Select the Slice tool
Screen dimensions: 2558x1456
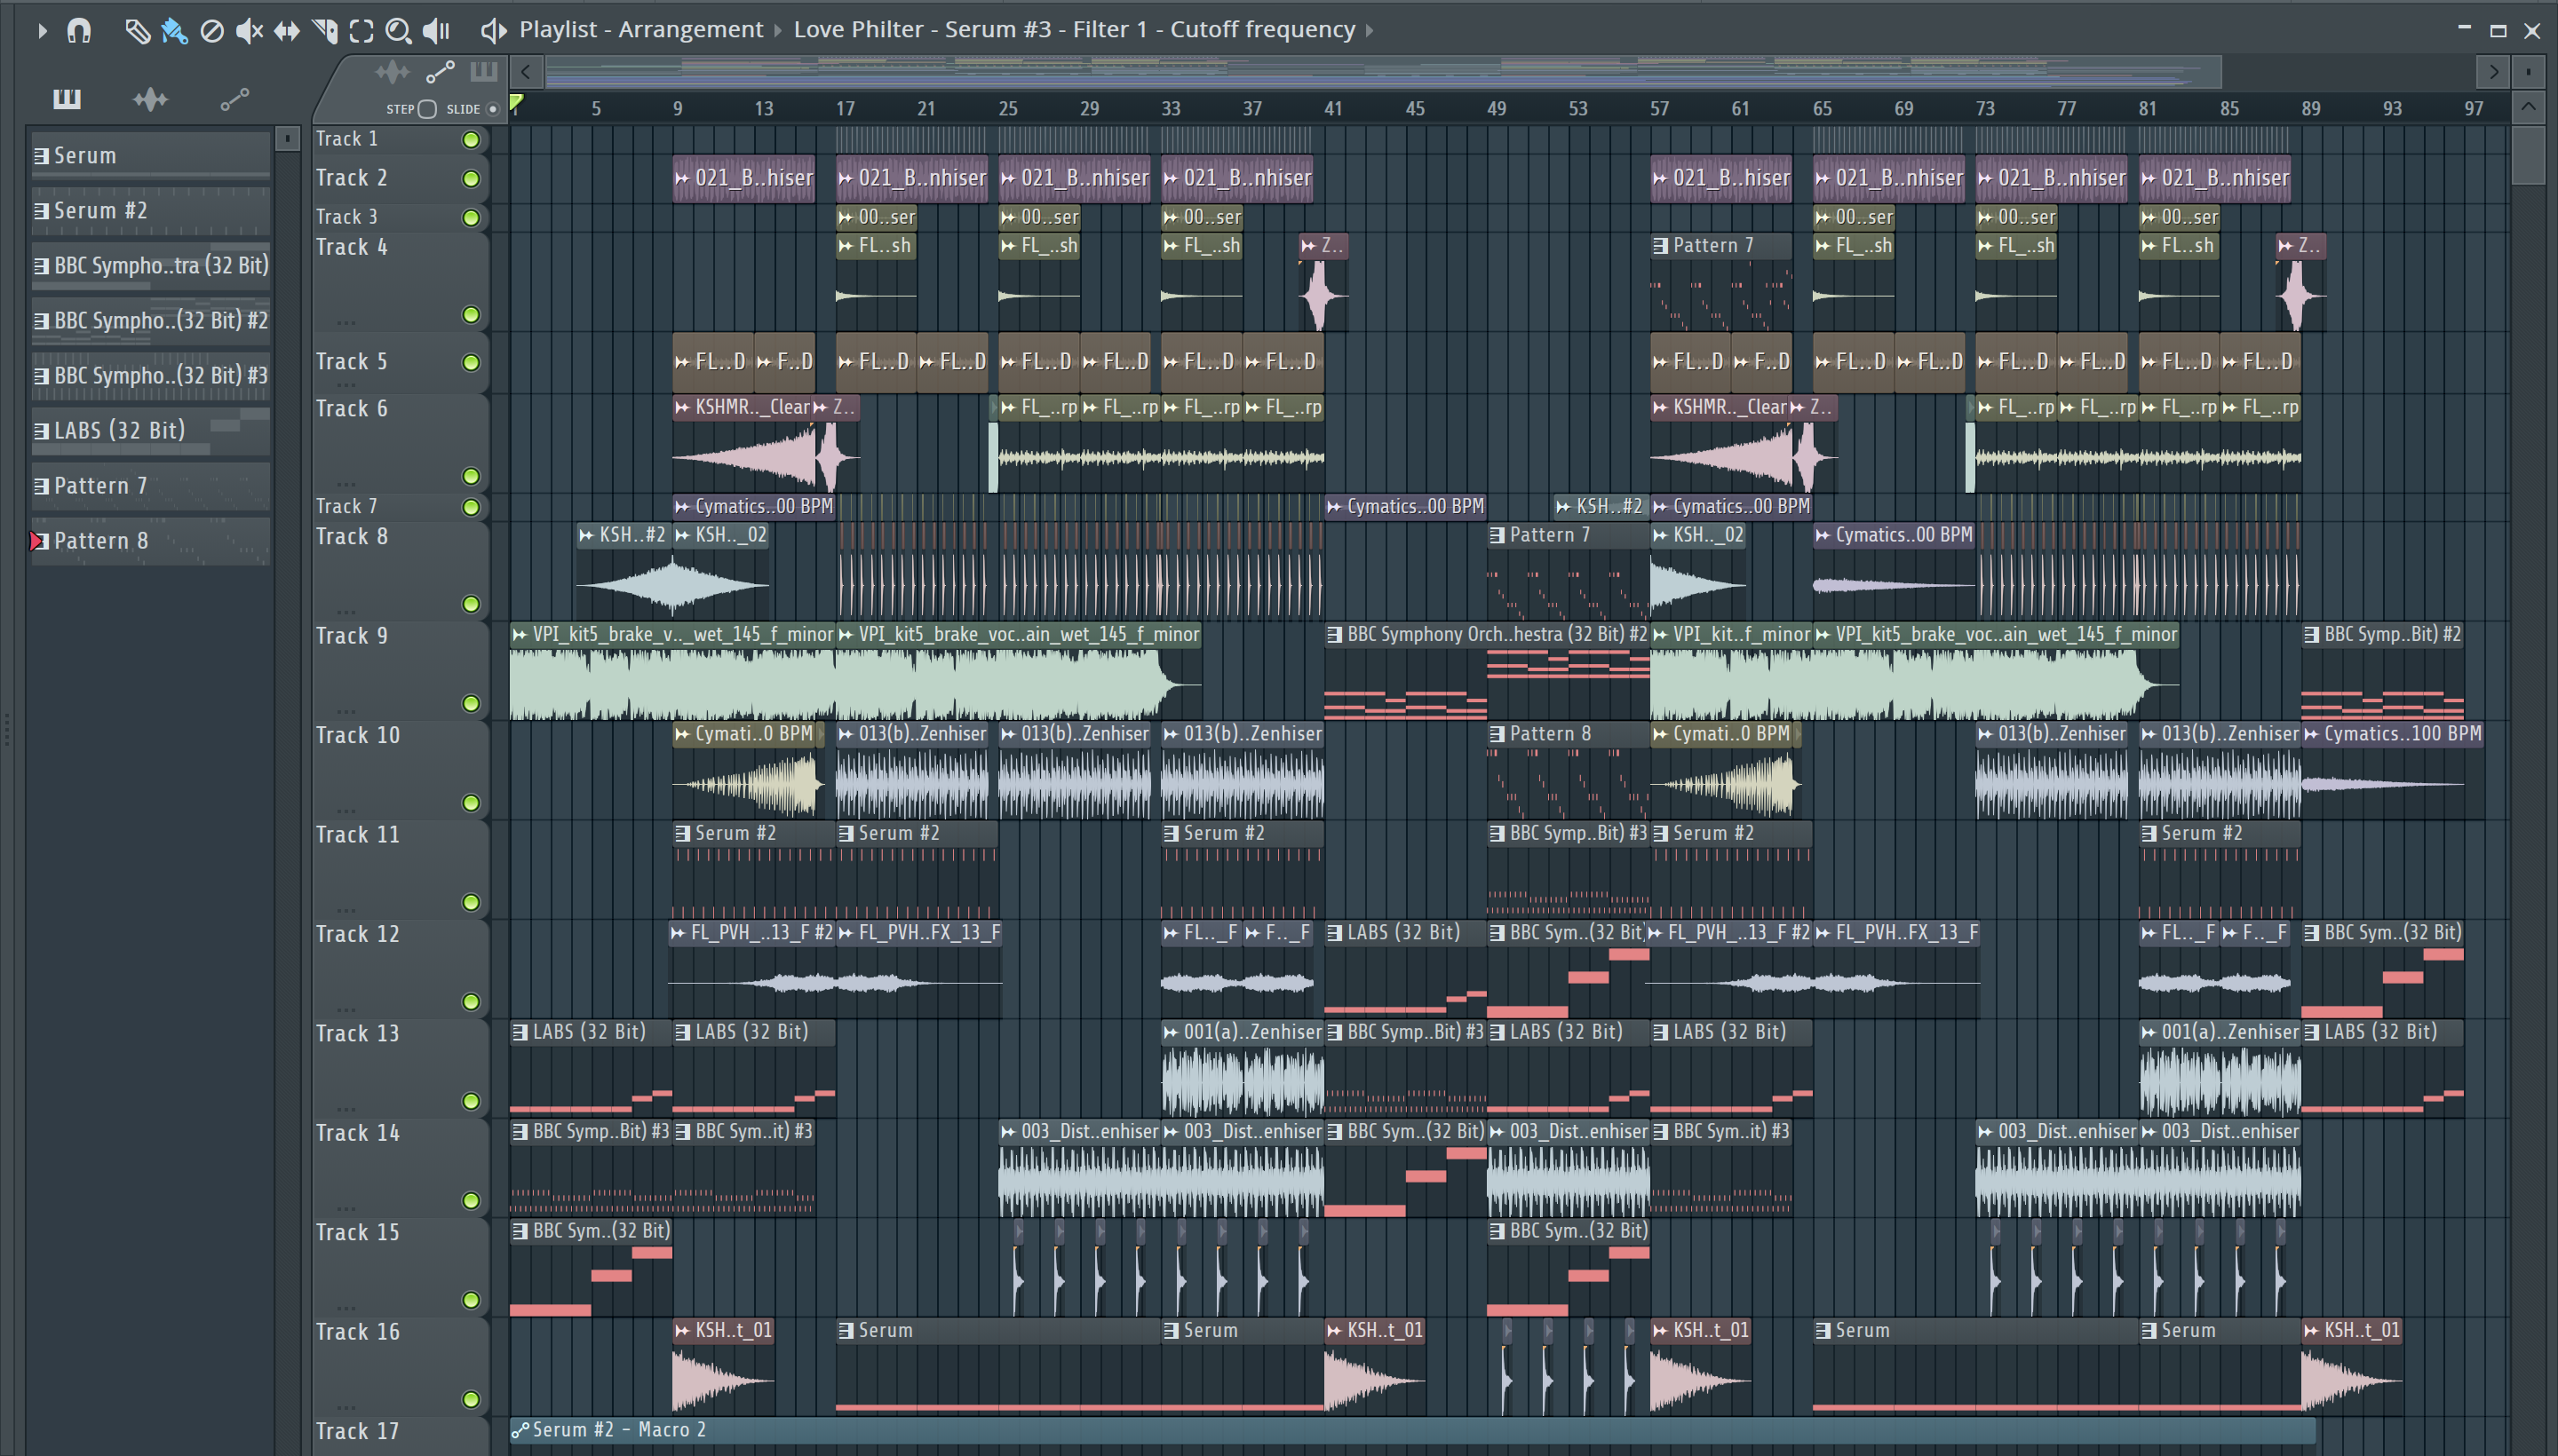tap(324, 31)
